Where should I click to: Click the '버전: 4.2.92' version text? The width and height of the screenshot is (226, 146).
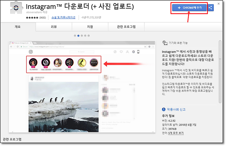point(169,121)
